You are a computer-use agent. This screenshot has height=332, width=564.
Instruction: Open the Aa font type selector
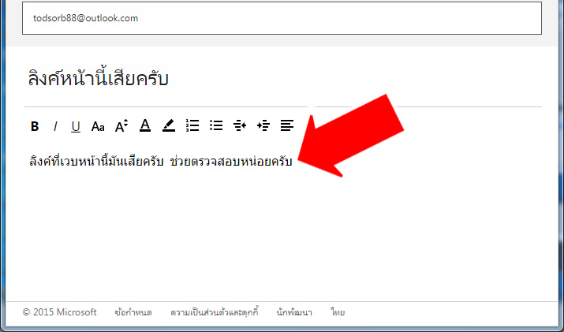(x=98, y=127)
